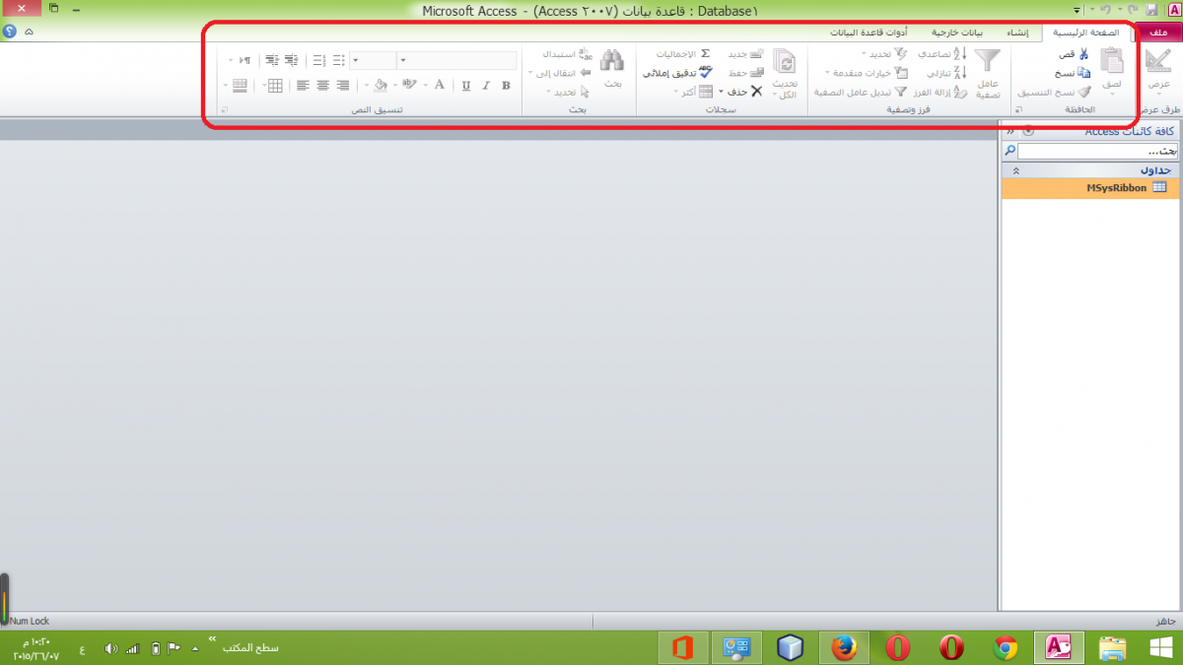The image size is (1183, 665).
Task: Click the bullets list icon
Action: pyautogui.click(x=338, y=60)
